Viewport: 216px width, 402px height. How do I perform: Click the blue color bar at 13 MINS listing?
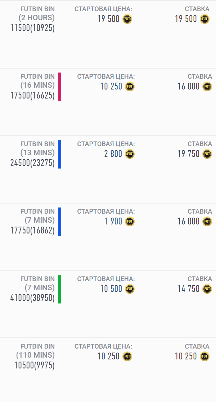click(60, 154)
